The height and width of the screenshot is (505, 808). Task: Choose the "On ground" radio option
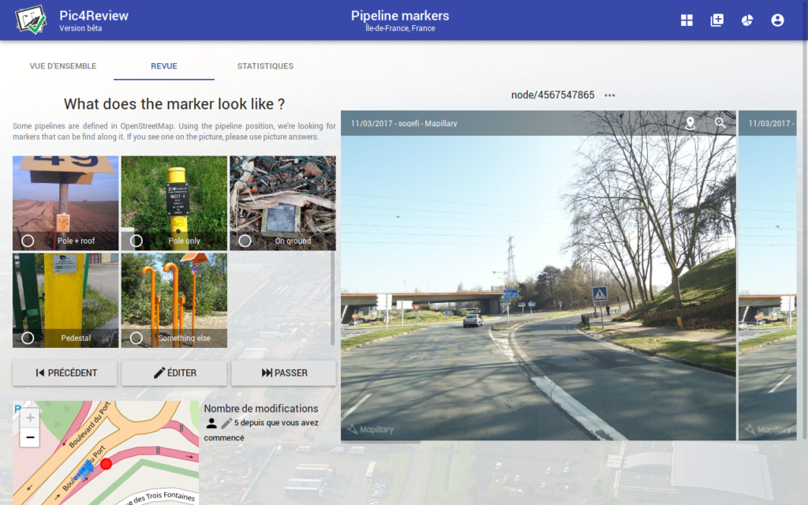(x=245, y=241)
